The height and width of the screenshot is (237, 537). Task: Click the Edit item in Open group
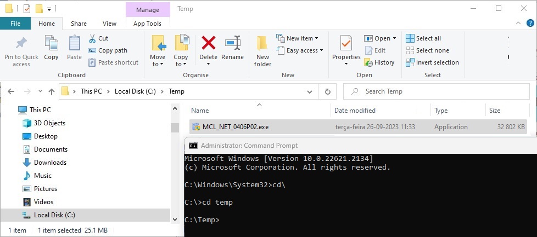[376, 50]
